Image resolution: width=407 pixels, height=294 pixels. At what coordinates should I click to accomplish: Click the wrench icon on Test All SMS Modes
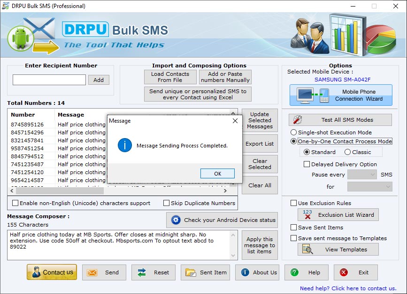click(x=297, y=119)
